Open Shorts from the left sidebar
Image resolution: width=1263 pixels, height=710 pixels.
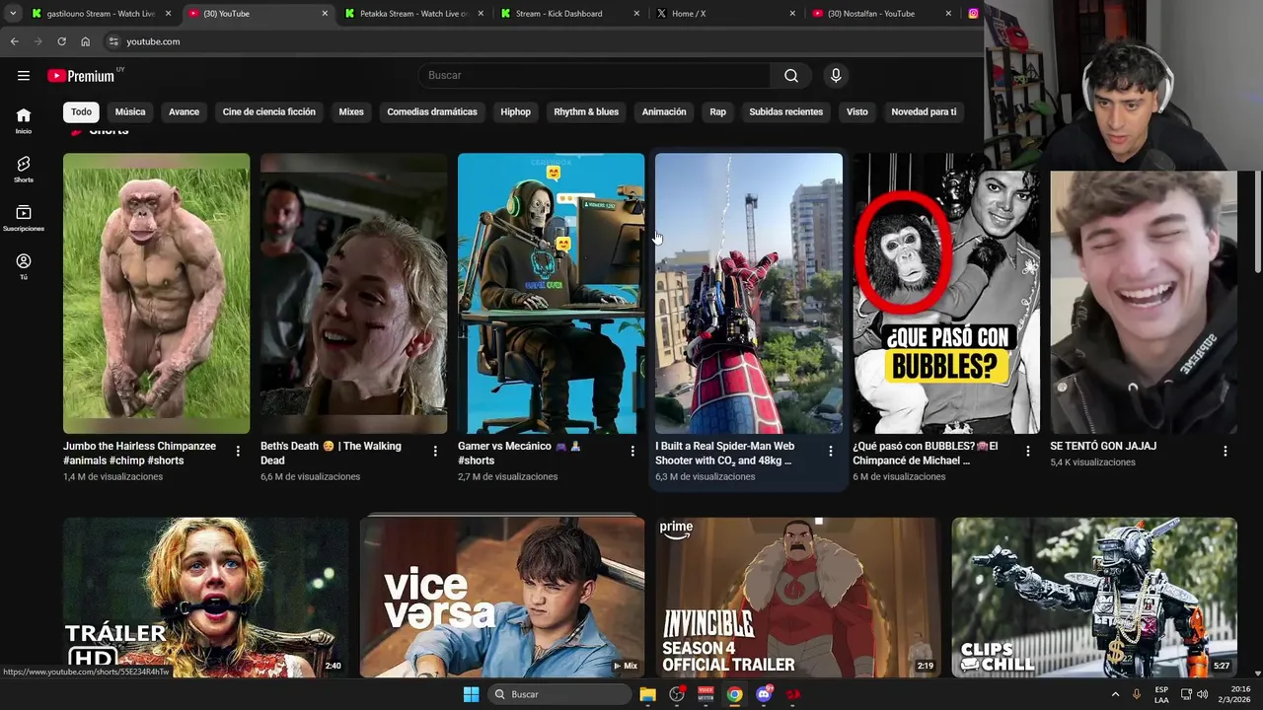pyautogui.click(x=24, y=170)
